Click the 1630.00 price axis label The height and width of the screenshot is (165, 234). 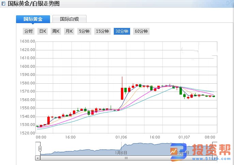[x=28, y=41]
